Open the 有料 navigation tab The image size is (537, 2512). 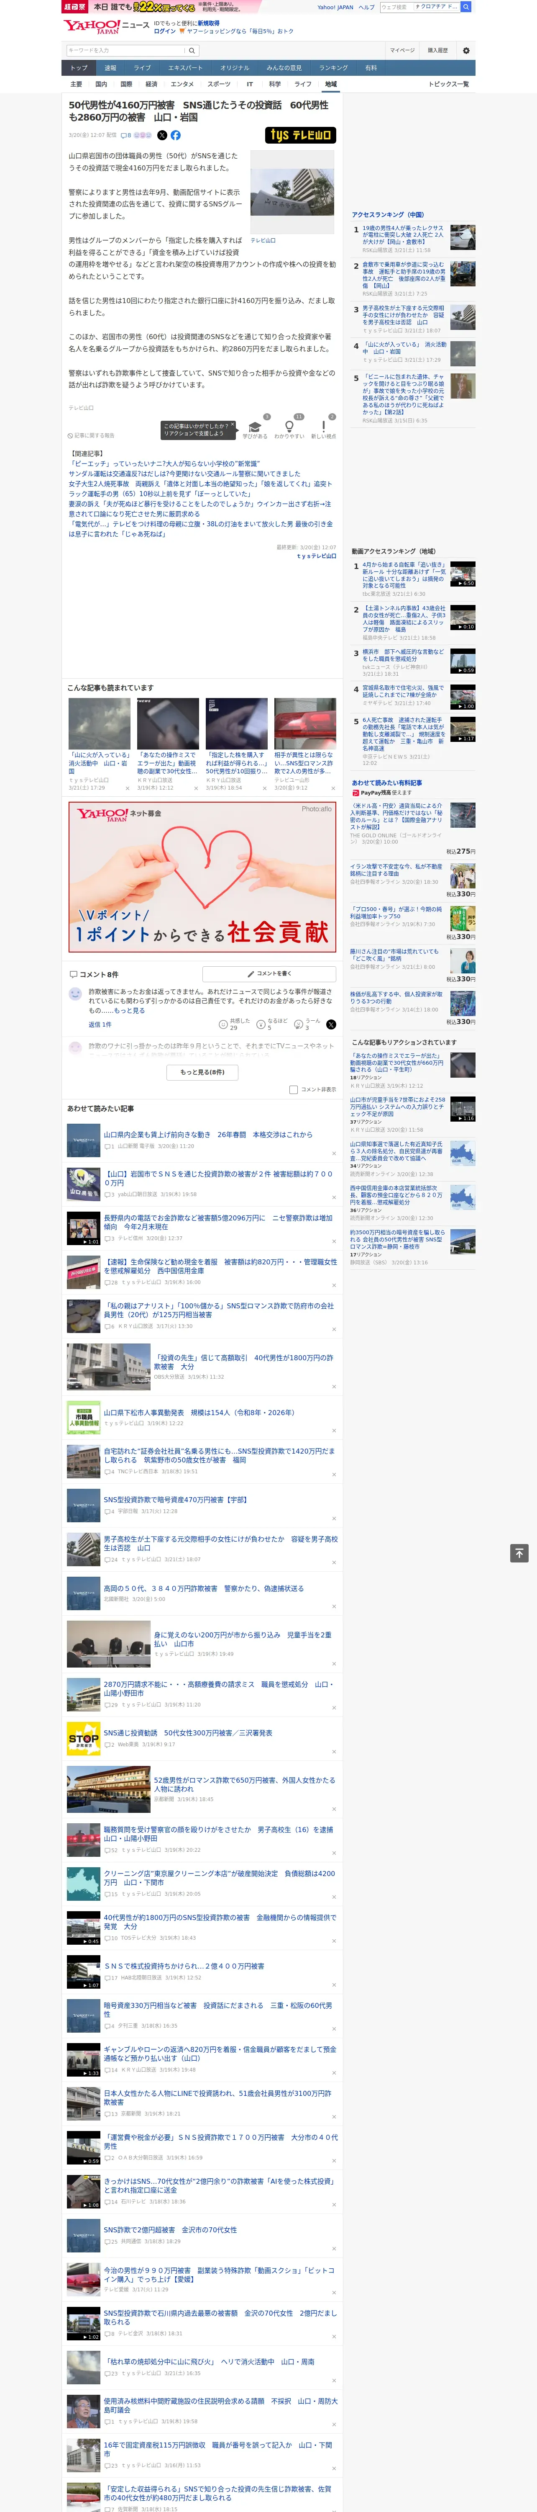[x=371, y=68]
